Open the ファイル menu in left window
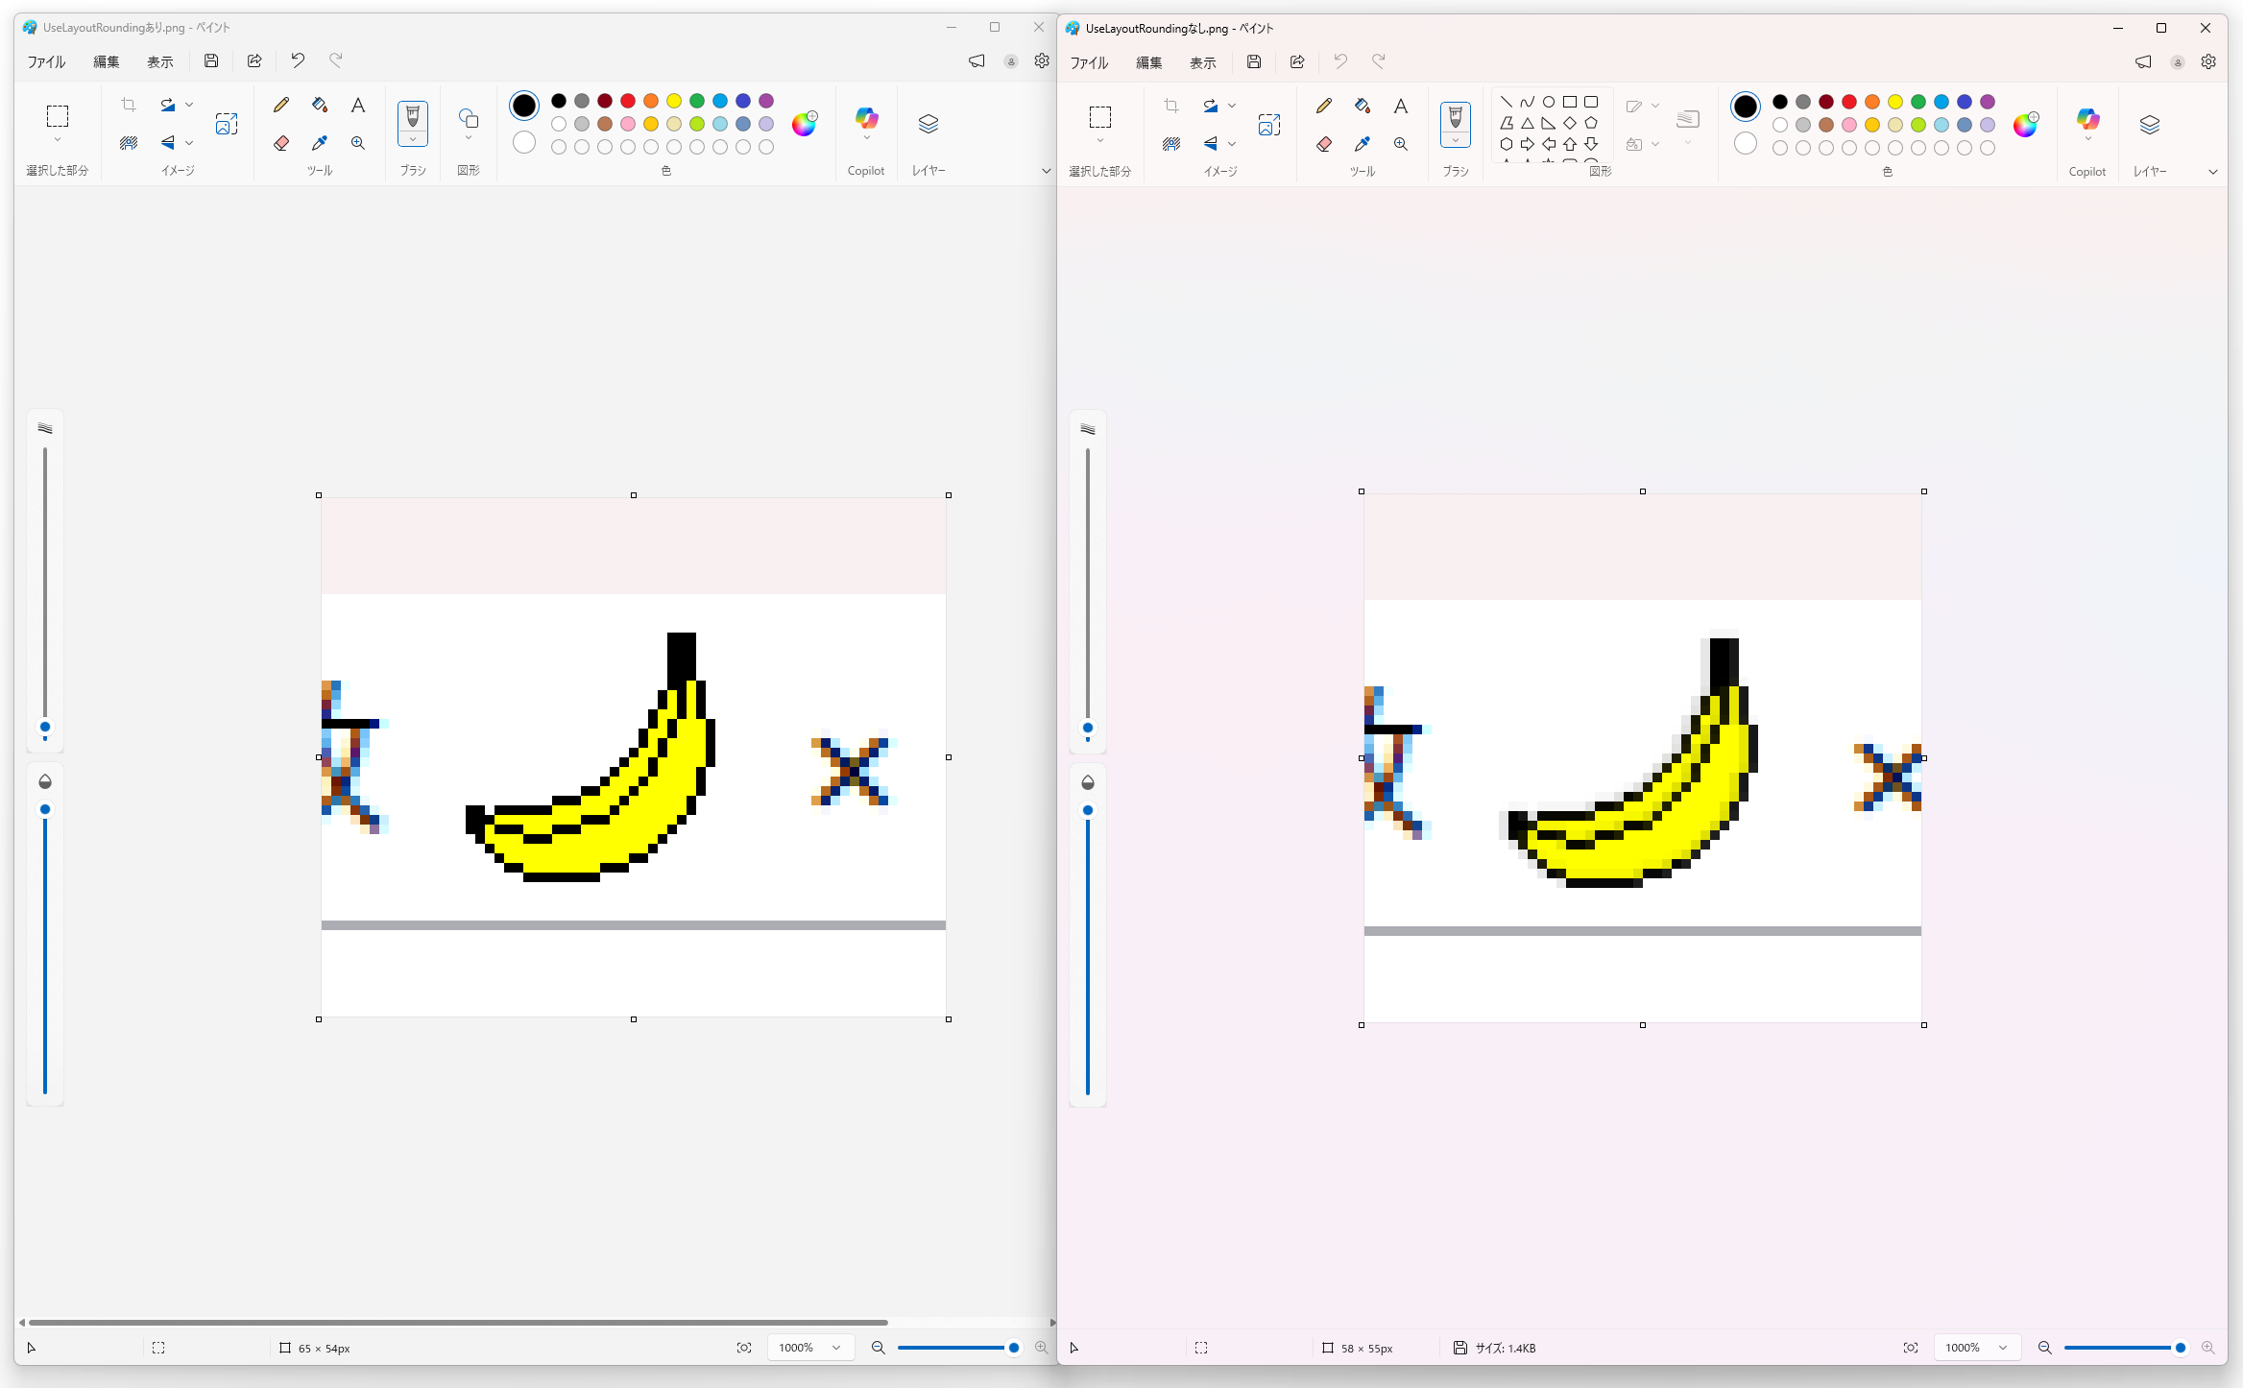2243x1388 pixels. coord(46,61)
